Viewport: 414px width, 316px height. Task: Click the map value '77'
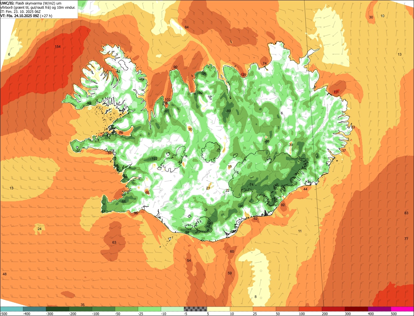pos(406,239)
